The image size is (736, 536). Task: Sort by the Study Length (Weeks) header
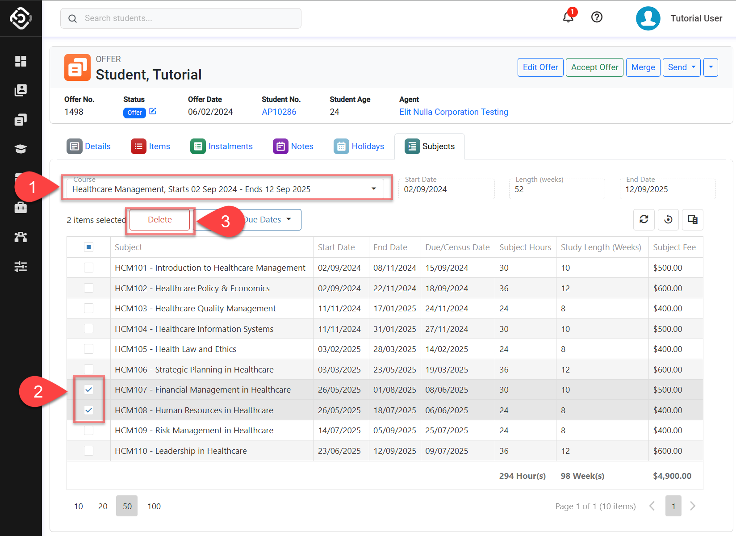tap(601, 247)
